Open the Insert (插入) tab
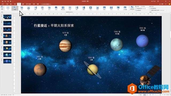The height and width of the screenshot is (96, 171). click(11, 4)
